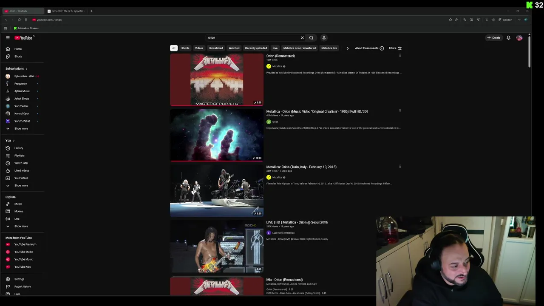Image resolution: width=544 pixels, height=306 pixels.
Task: Open YouTube Kids link
Action: coord(22,267)
